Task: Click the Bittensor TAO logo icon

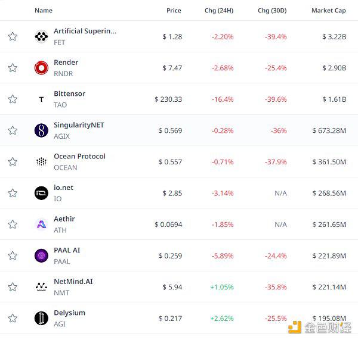Action: pos(41,99)
